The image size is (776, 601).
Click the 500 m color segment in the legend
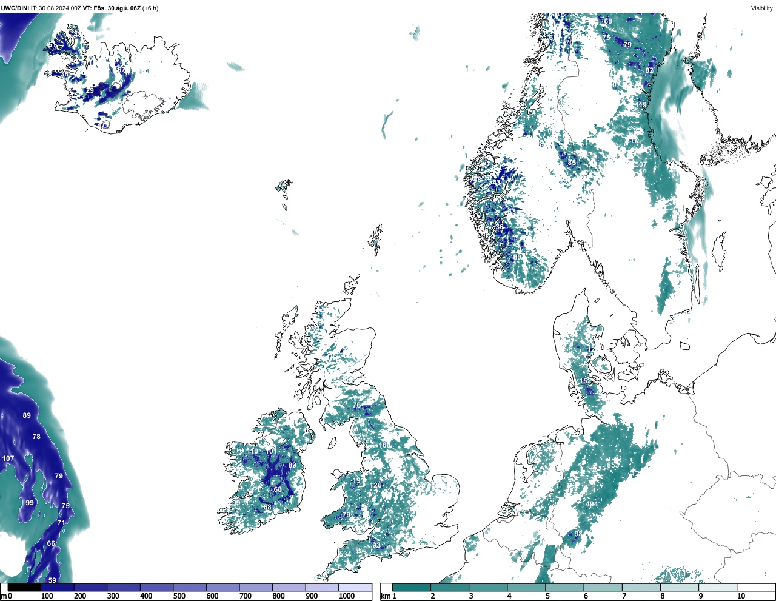(x=190, y=587)
